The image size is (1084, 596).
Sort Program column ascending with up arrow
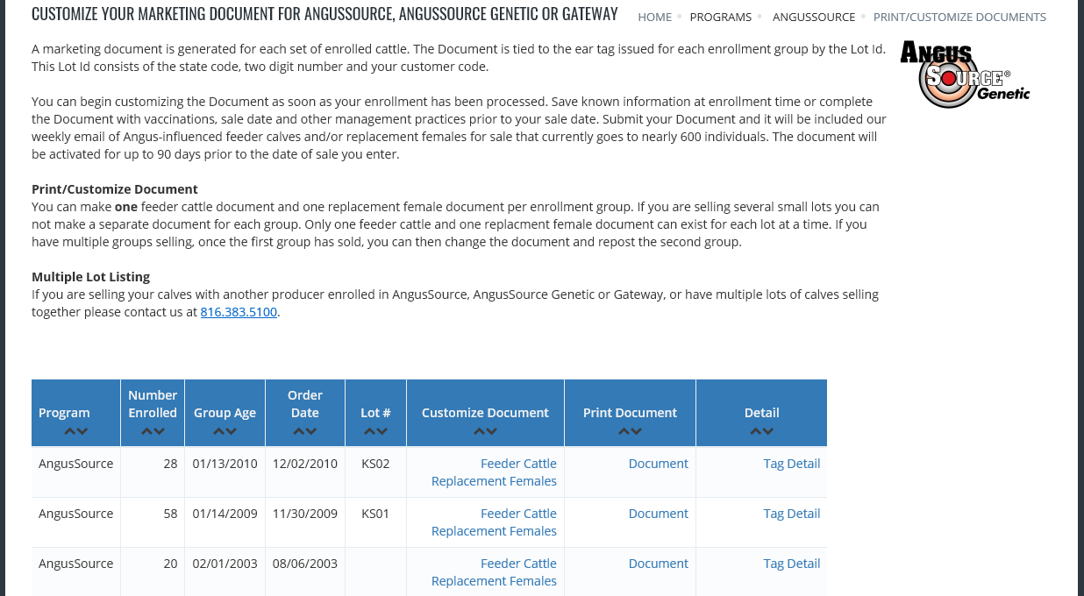(70, 431)
